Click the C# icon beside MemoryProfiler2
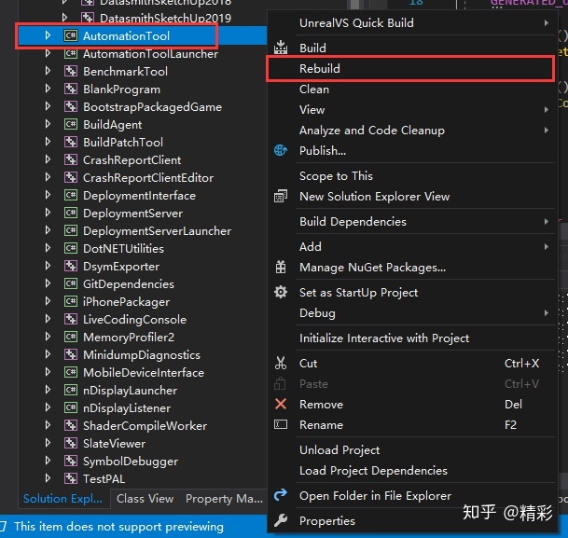The width and height of the screenshot is (568, 538). point(71,337)
